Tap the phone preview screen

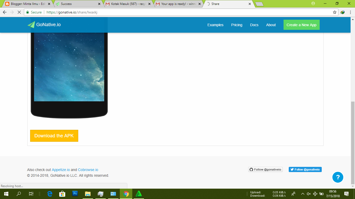click(x=69, y=67)
